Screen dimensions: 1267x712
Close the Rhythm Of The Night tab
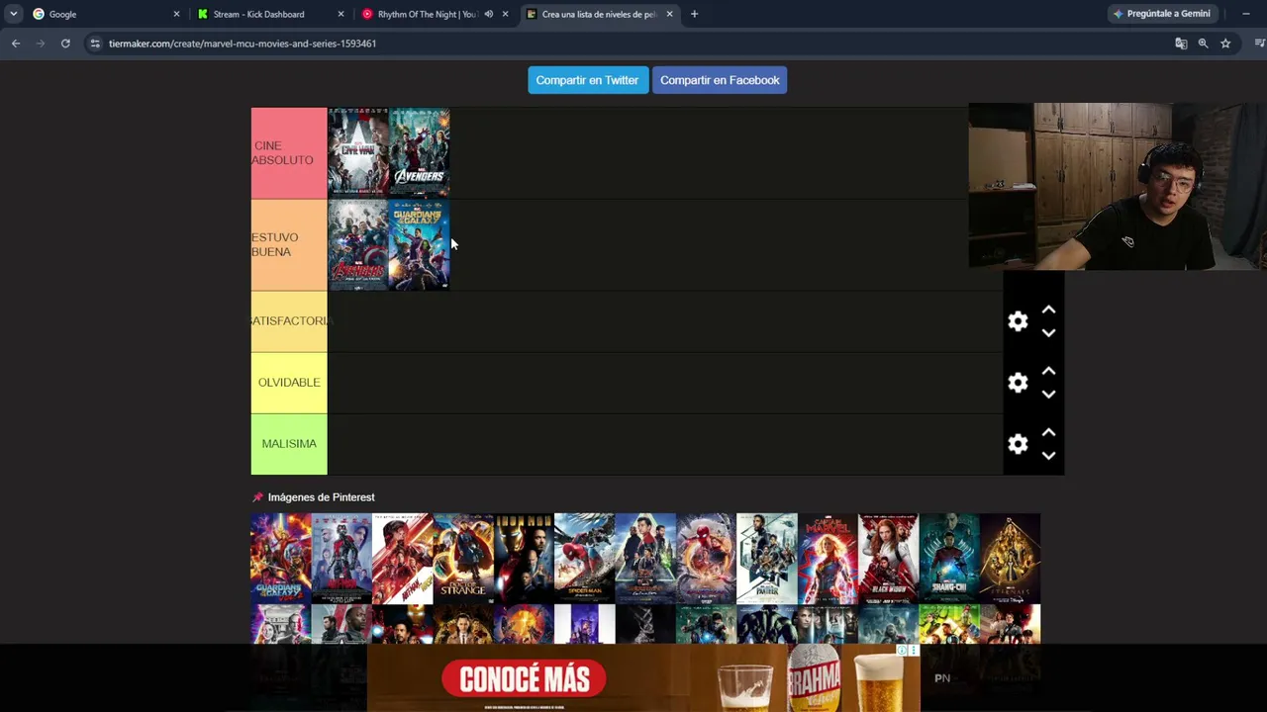[505, 14]
